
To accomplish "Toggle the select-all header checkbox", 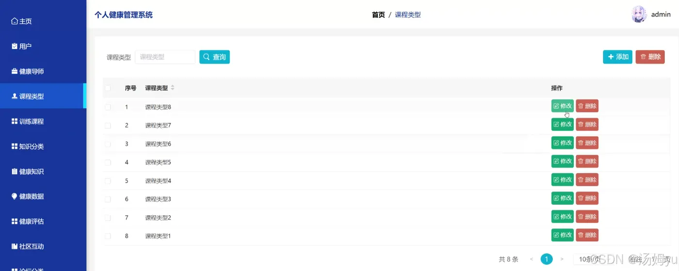I will tap(108, 88).
